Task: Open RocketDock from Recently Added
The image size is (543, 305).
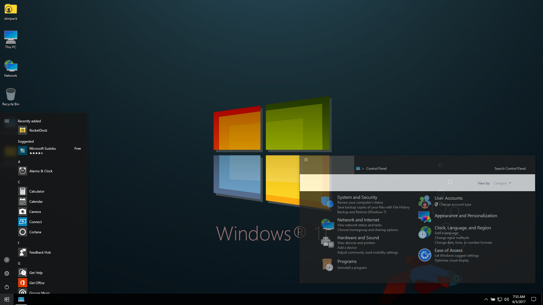Action: tap(39, 130)
